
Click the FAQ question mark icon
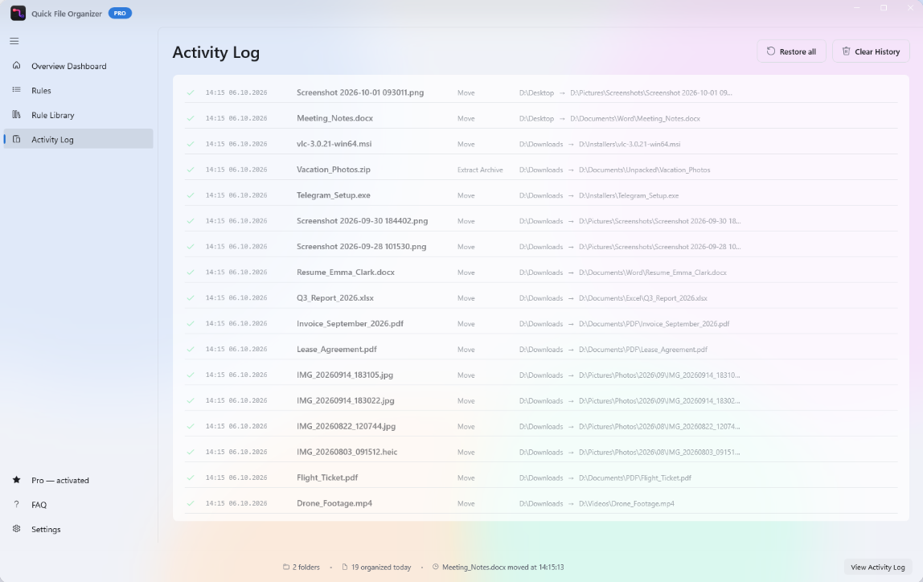[x=16, y=504]
